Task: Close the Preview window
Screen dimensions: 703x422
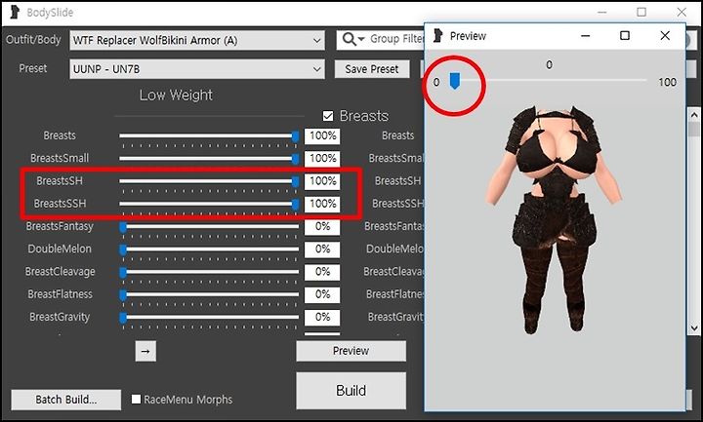Action: 665,35
